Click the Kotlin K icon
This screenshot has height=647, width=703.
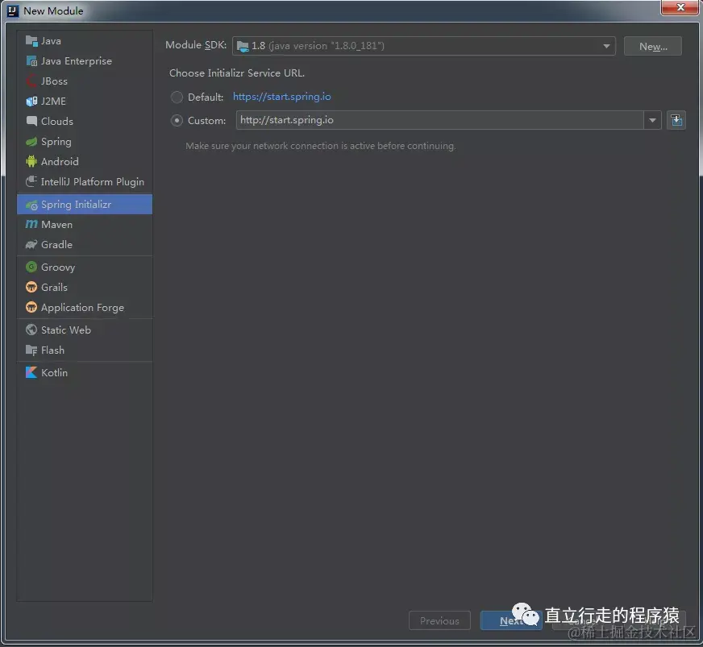coord(31,372)
